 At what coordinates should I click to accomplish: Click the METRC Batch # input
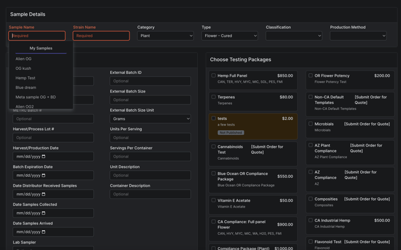pos(53,119)
